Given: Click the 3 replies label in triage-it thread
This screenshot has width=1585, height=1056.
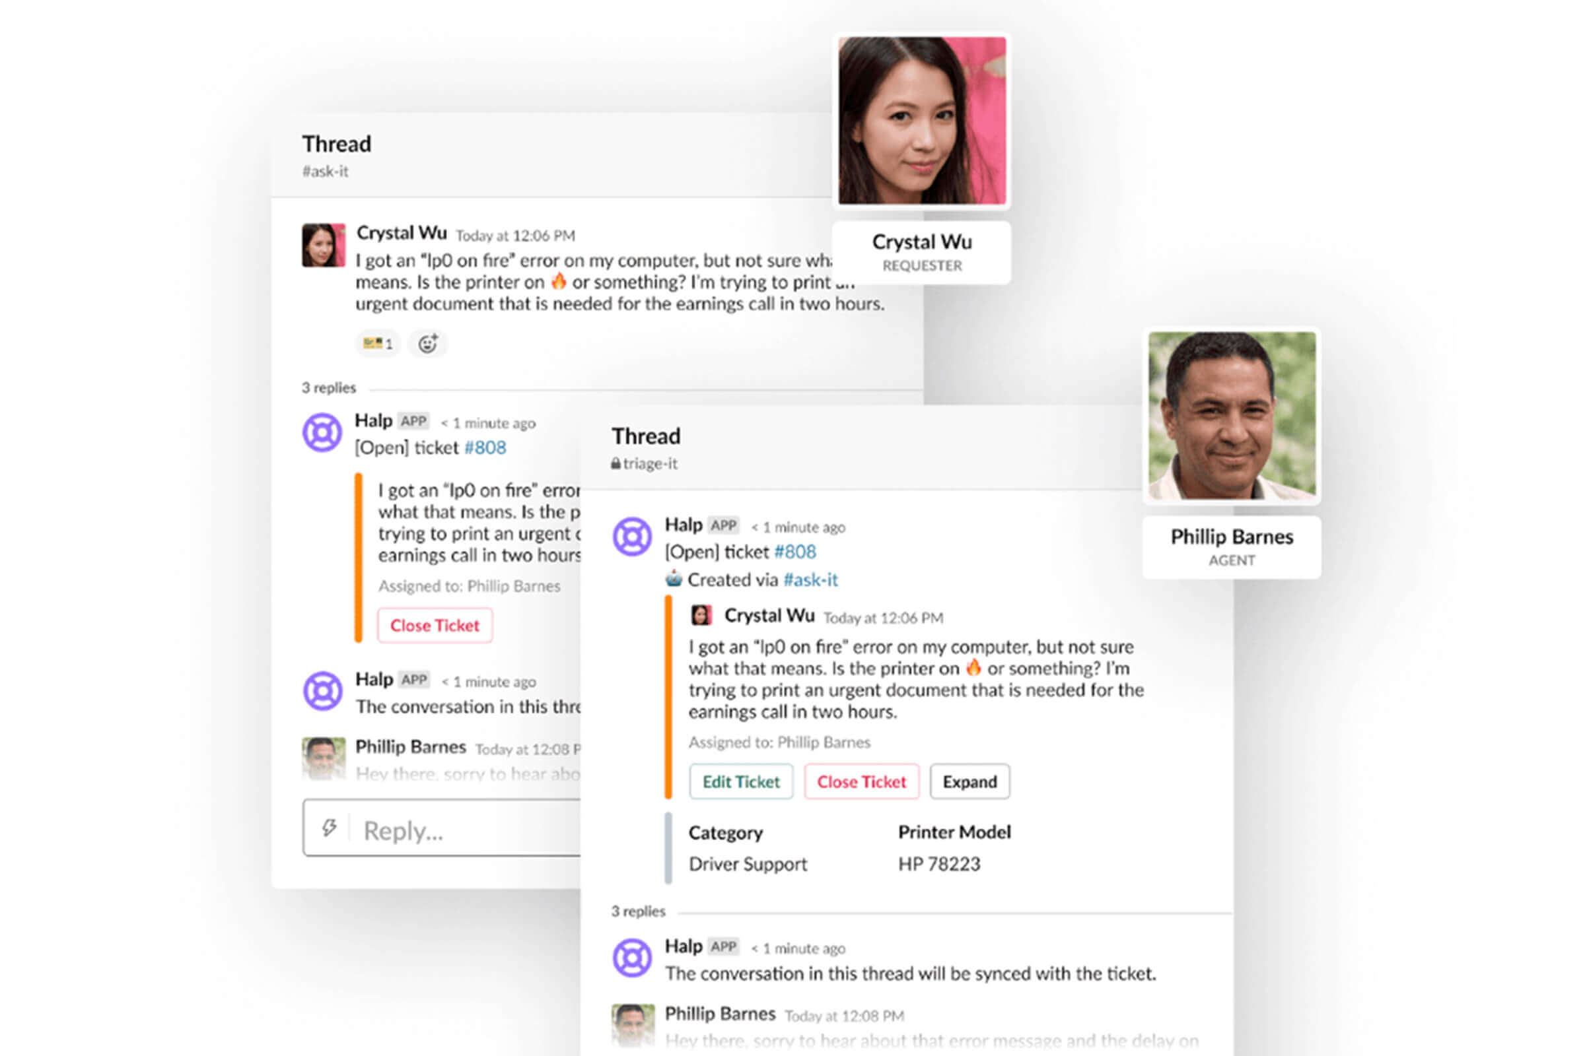Looking at the screenshot, I should click(637, 911).
